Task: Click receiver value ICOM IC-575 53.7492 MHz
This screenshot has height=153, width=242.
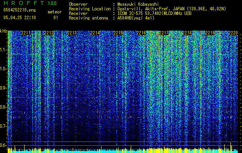Action: coord(154,13)
